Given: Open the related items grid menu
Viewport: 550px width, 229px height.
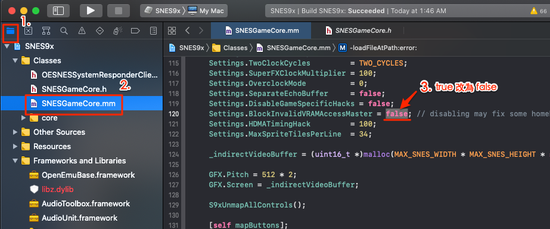Looking at the screenshot, I should (172, 30).
